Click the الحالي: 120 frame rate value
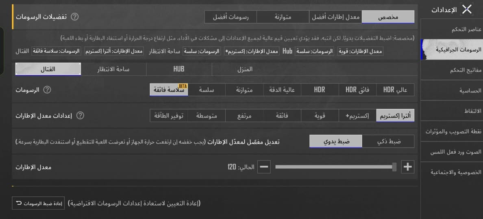 point(241,167)
